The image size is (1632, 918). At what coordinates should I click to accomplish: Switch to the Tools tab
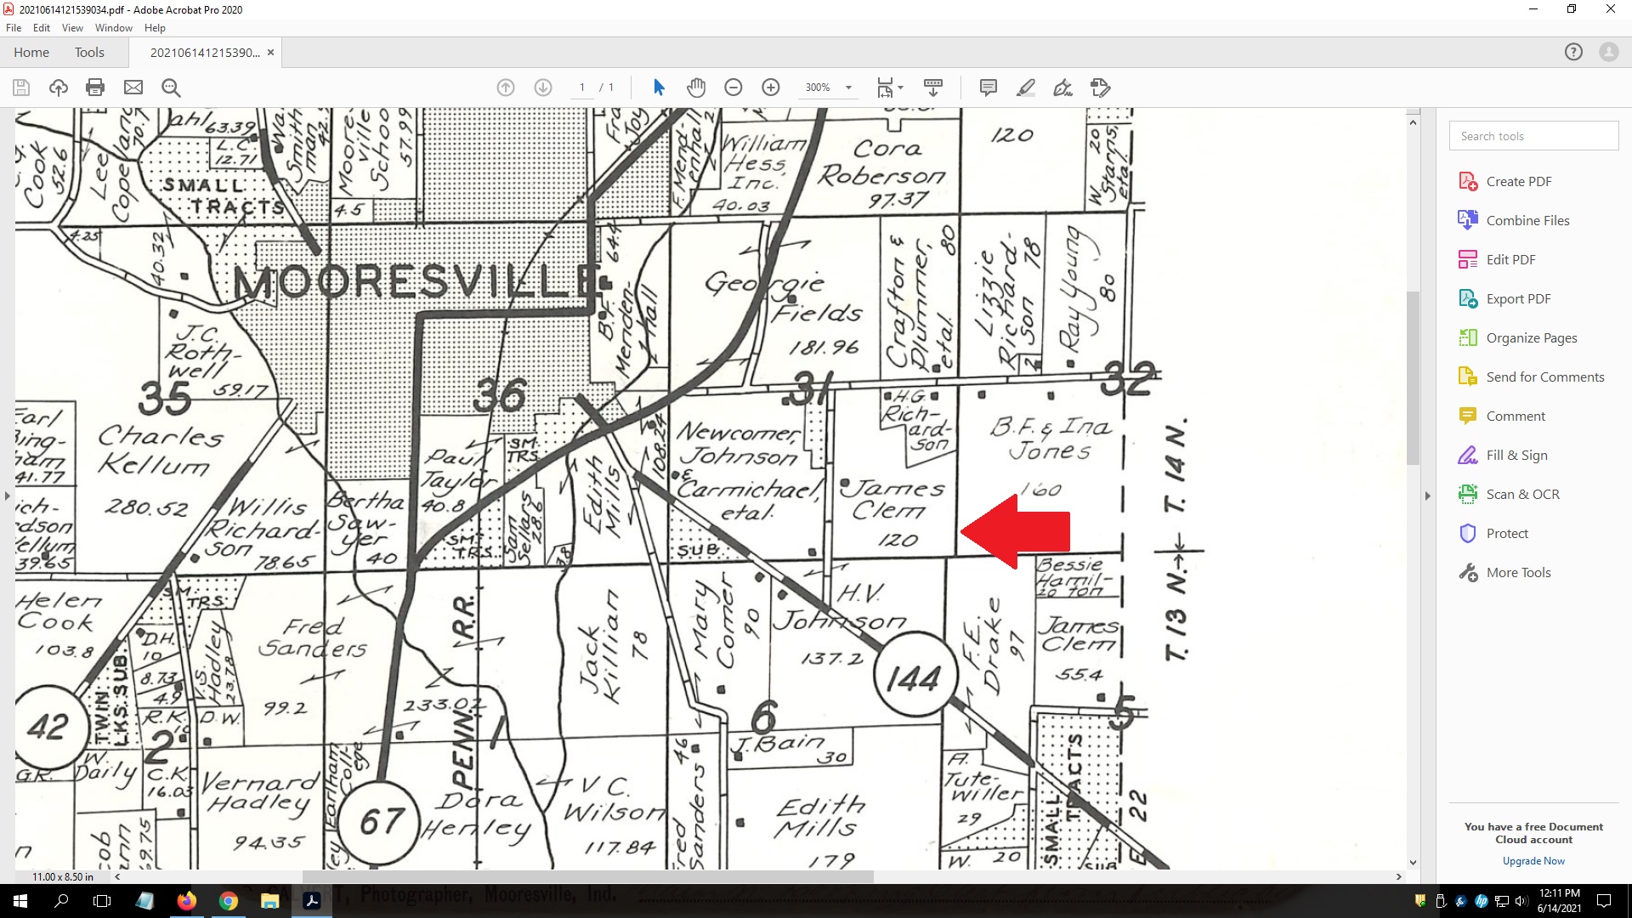click(89, 52)
